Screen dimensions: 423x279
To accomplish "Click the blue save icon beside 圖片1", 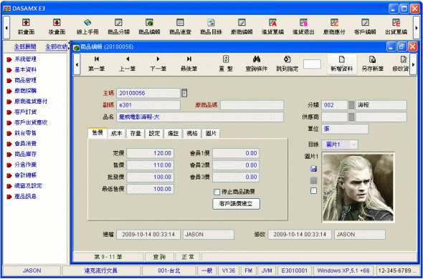I will click(314, 169).
